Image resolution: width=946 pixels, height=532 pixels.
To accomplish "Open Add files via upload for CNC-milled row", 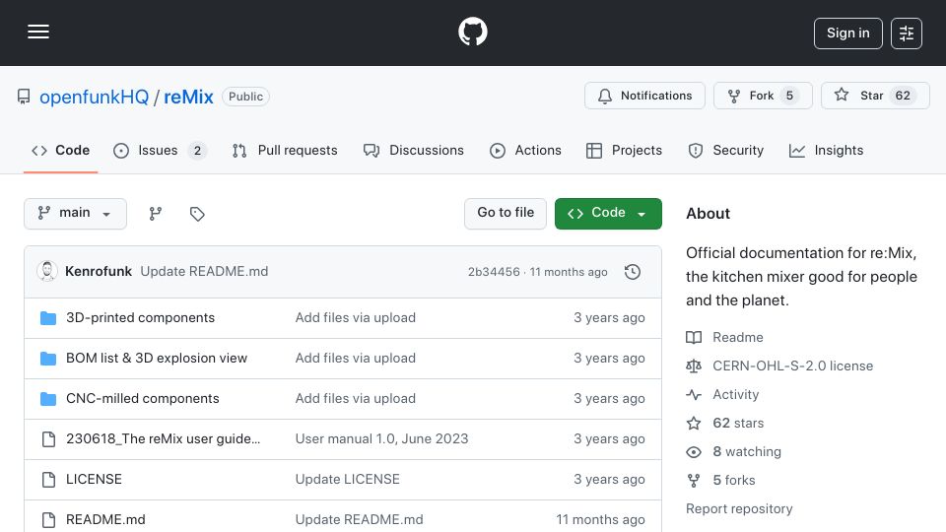I will (356, 399).
